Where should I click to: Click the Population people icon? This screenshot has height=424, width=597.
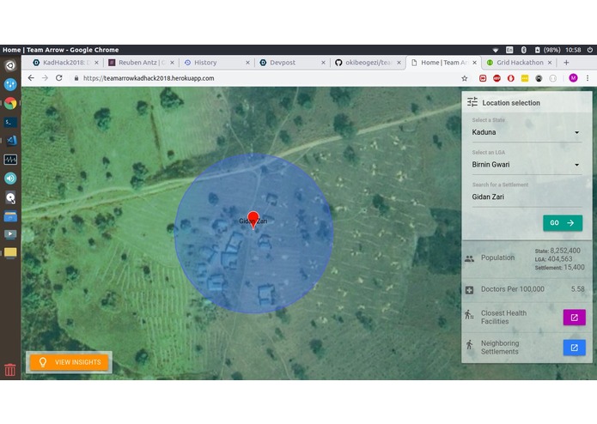point(470,258)
